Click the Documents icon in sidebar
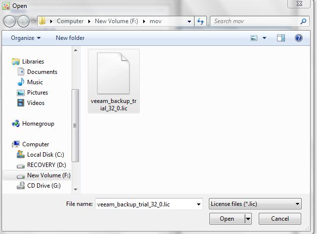 point(21,71)
